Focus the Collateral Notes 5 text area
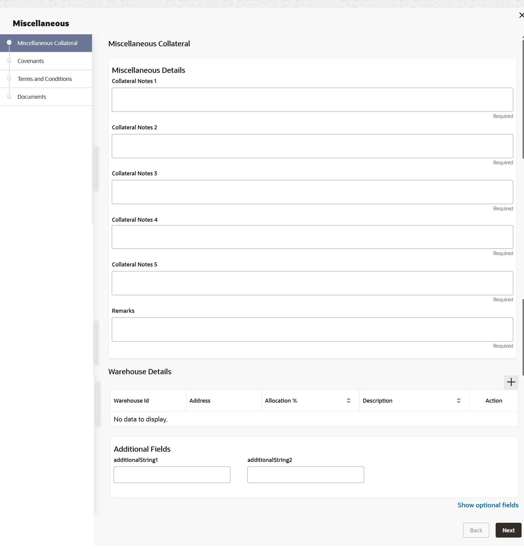Image resolution: width=524 pixels, height=549 pixels. point(312,283)
